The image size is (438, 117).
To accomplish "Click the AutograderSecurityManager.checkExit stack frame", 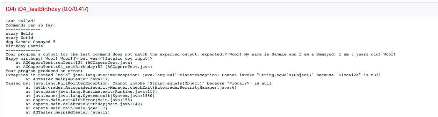I will point(131,87).
